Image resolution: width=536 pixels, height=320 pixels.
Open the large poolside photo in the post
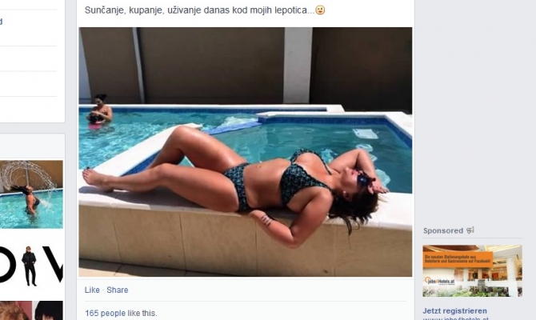click(x=246, y=152)
